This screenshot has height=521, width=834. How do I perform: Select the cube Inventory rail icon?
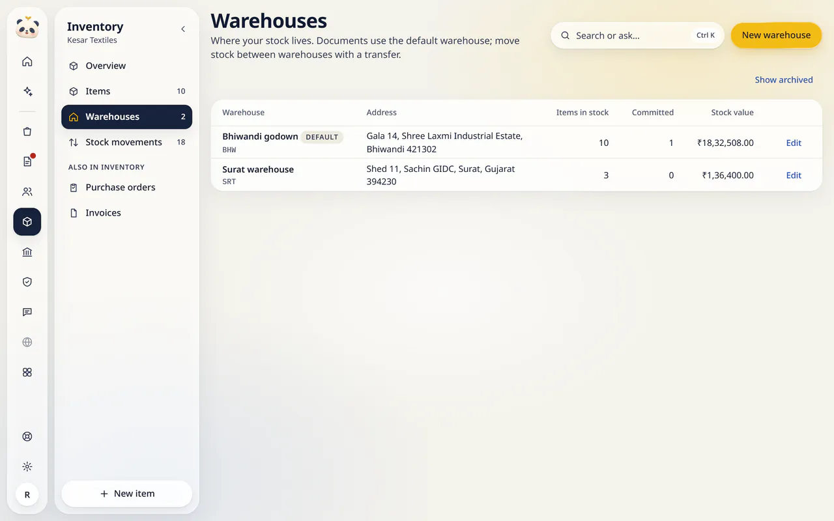pos(27,222)
